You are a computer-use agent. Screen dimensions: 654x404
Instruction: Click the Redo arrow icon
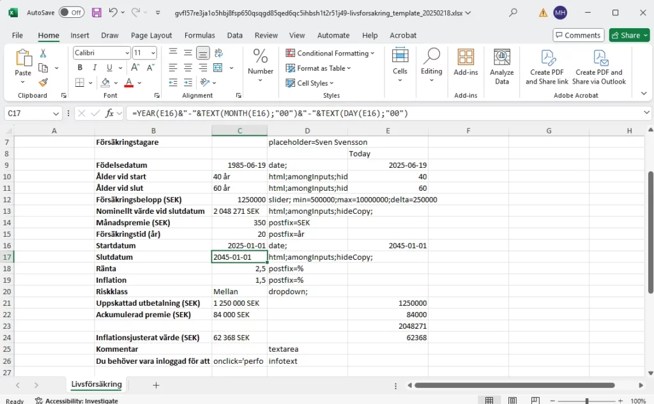coord(135,13)
